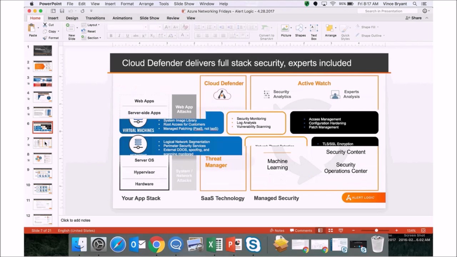The height and width of the screenshot is (257, 457).
Task: Click Convert to SmartArt
Action: click(266, 32)
